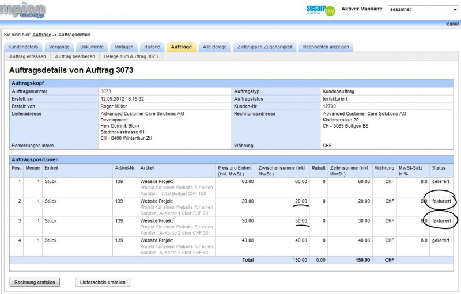Click the Aufträge breadcrumb link
This screenshot has height=294, width=461.
pos(41,35)
